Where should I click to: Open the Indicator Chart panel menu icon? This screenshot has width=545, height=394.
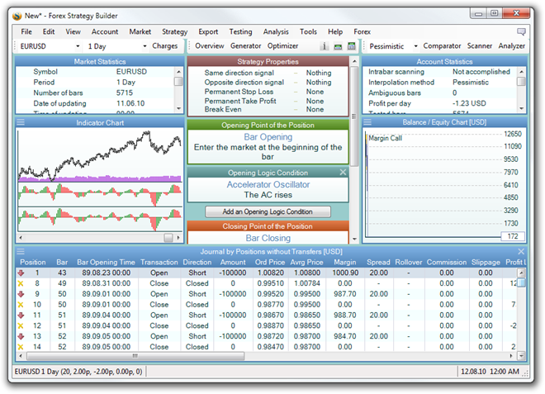[x=21, y=122]
